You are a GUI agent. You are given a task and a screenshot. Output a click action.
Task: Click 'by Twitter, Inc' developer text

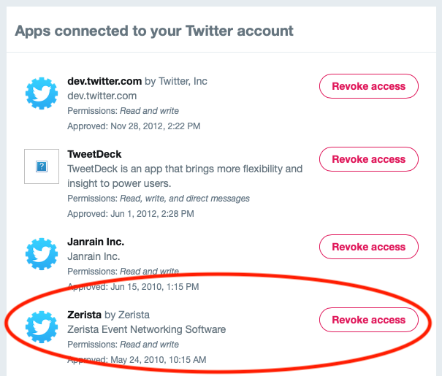tap(176, 81)
